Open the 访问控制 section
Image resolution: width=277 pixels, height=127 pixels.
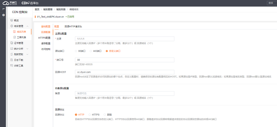tap(46, 49)
